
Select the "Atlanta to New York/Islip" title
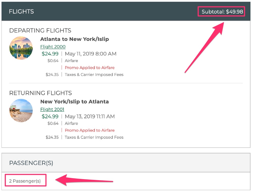pos(74,39)
